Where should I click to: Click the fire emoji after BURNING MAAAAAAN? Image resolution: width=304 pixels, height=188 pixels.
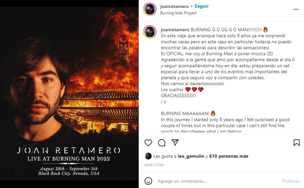[213, 114]
